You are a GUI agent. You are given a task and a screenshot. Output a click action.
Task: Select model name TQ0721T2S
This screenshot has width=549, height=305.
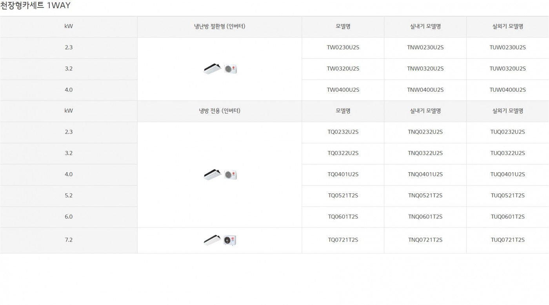[343, 240]
